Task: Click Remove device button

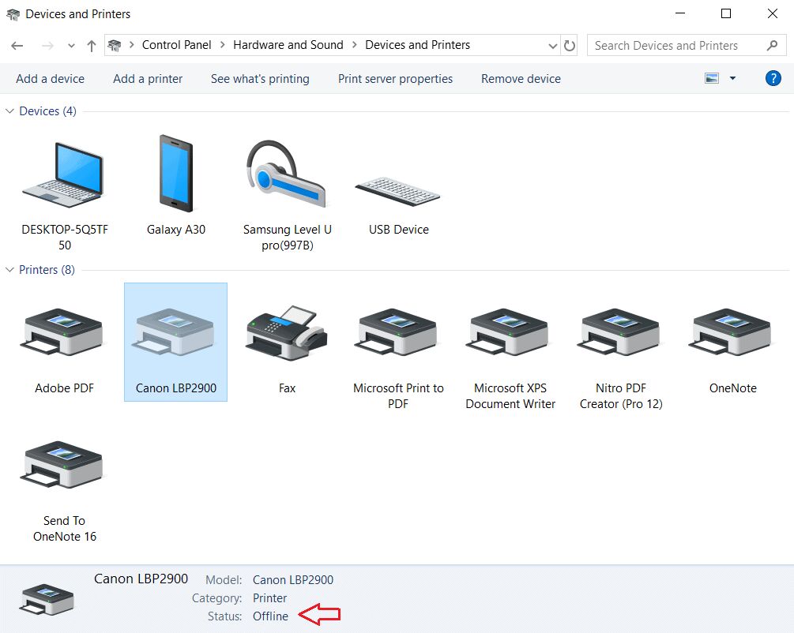Action: (521, 79)
